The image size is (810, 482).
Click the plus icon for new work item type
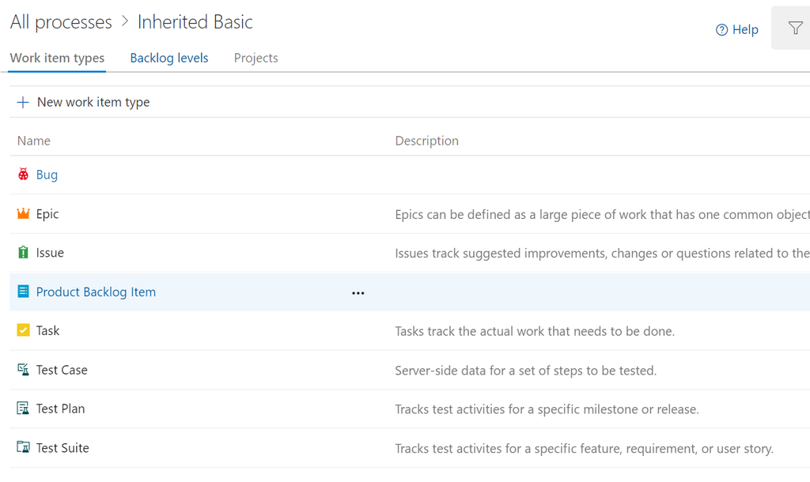click(x=23, y=102)
